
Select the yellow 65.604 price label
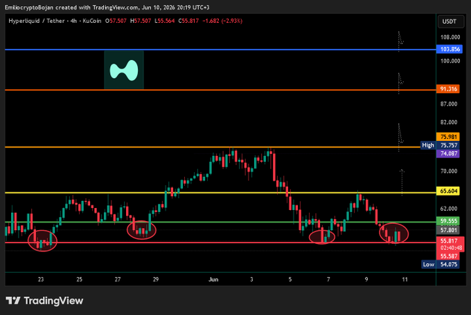(448, 191)
